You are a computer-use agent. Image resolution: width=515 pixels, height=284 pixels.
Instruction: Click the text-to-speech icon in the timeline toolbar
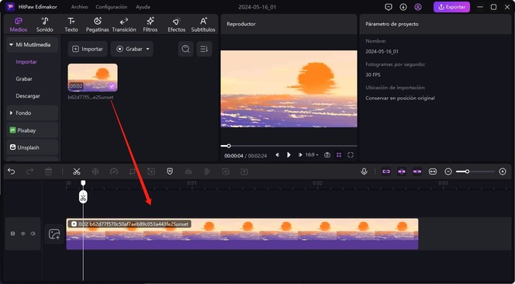(x=244, y=171)
